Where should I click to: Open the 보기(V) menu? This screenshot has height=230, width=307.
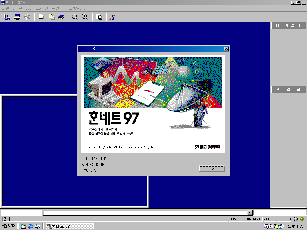click(41, 8)
